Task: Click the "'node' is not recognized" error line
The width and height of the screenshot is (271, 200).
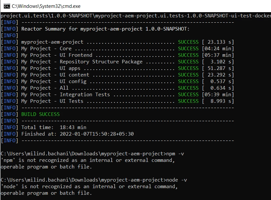Action: click(89, 187)
